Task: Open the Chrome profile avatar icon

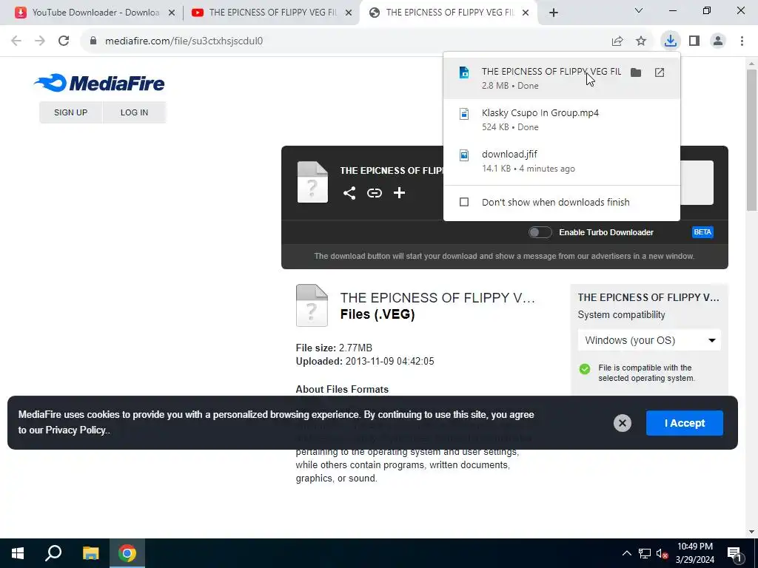Action: pyautogui.click(x=718, y=41)
